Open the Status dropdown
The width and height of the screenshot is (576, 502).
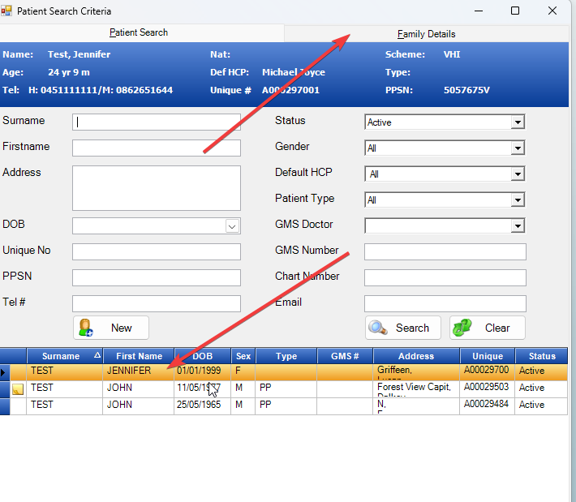click(518, 122)
